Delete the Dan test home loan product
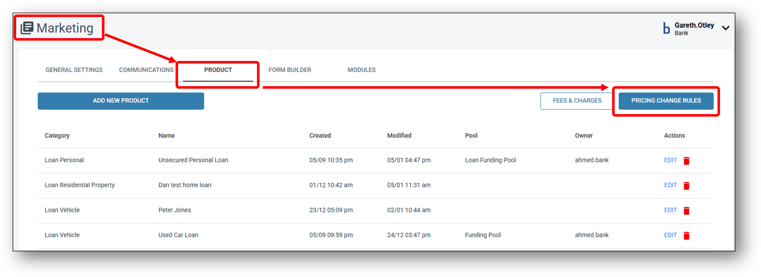The height and width of the screenshot is (277, 761). click(x=686, y=186)
